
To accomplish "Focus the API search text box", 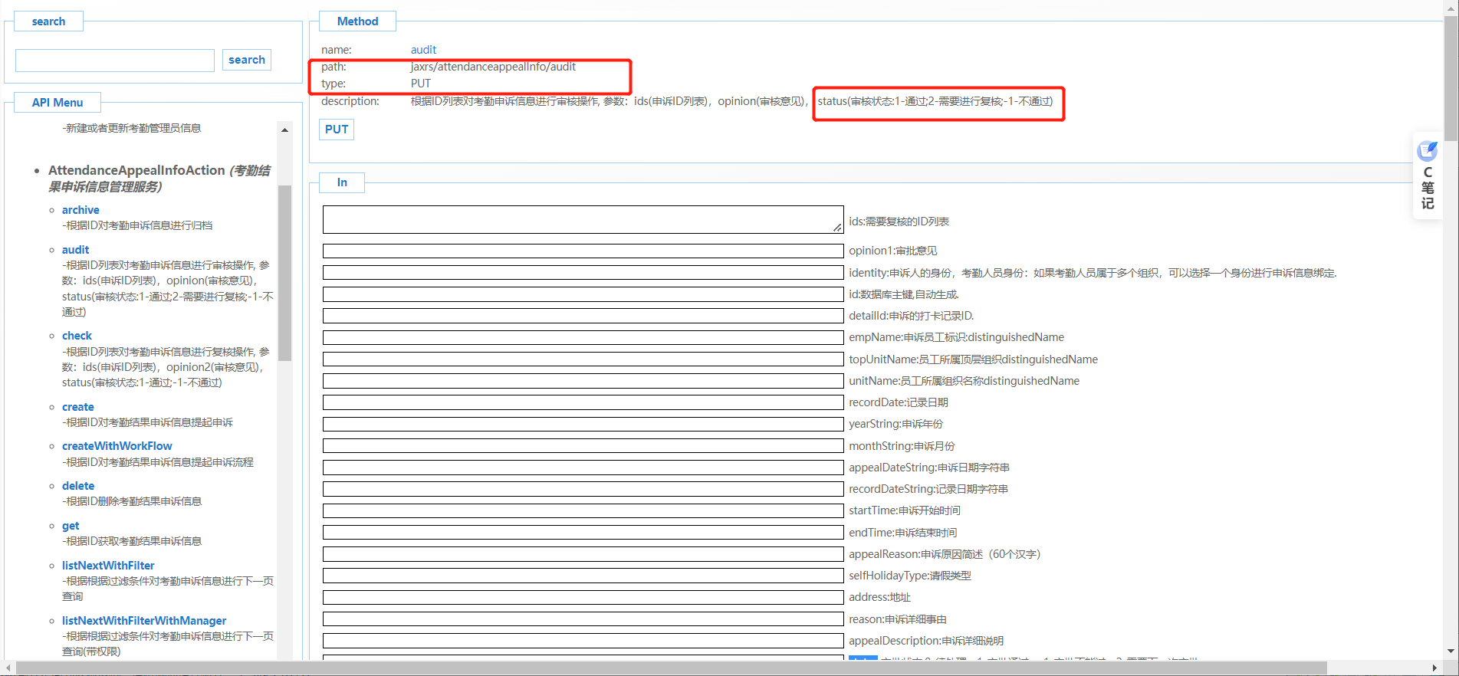I will point(115,61).
